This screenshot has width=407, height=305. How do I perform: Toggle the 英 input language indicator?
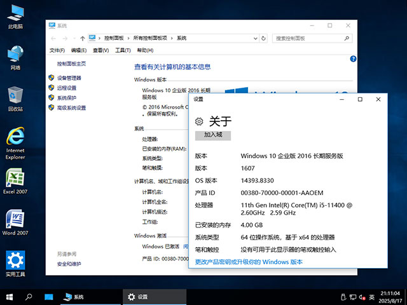[x=372, y=297]
